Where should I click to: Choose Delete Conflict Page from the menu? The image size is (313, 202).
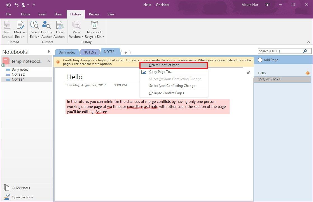(164, 65)
